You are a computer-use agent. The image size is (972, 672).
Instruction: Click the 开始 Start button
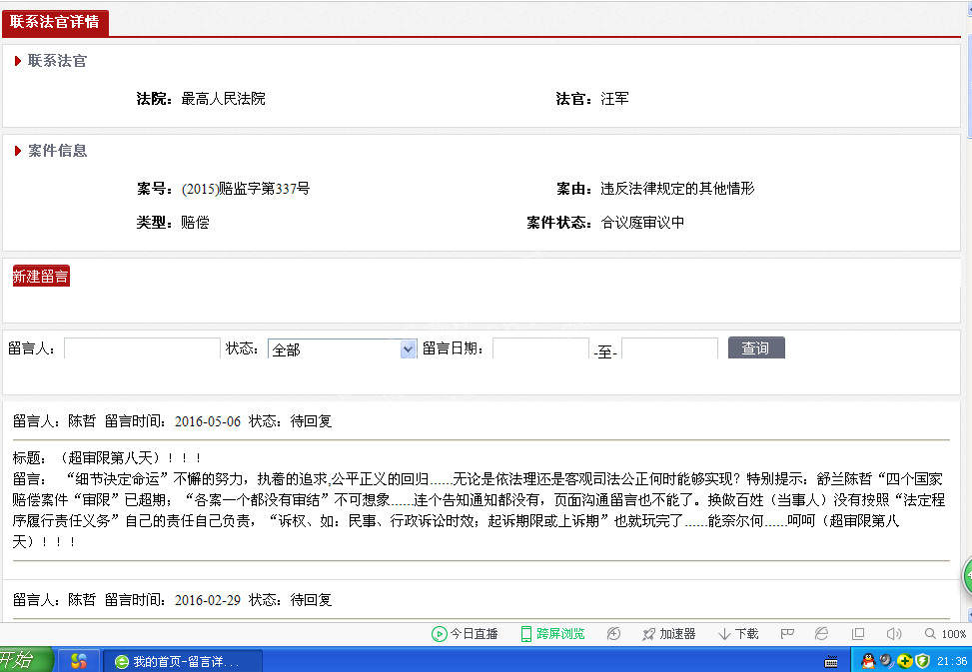click(x=25, y=660)
